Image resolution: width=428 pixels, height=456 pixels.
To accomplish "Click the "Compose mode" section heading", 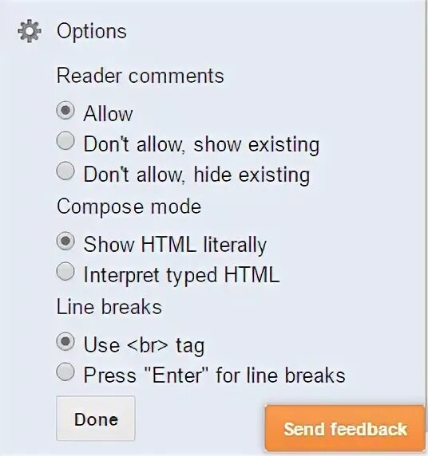I will pyautogui.click(x=129, y=206).
